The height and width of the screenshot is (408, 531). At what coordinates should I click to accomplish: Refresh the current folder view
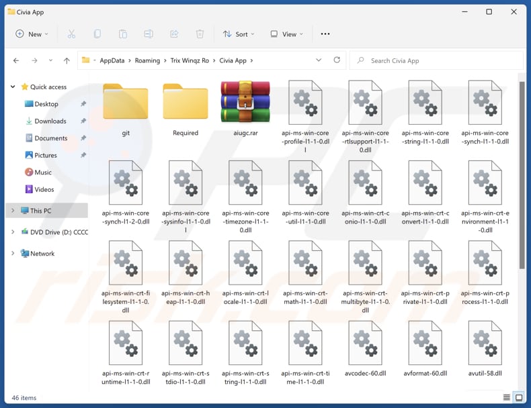337,60
